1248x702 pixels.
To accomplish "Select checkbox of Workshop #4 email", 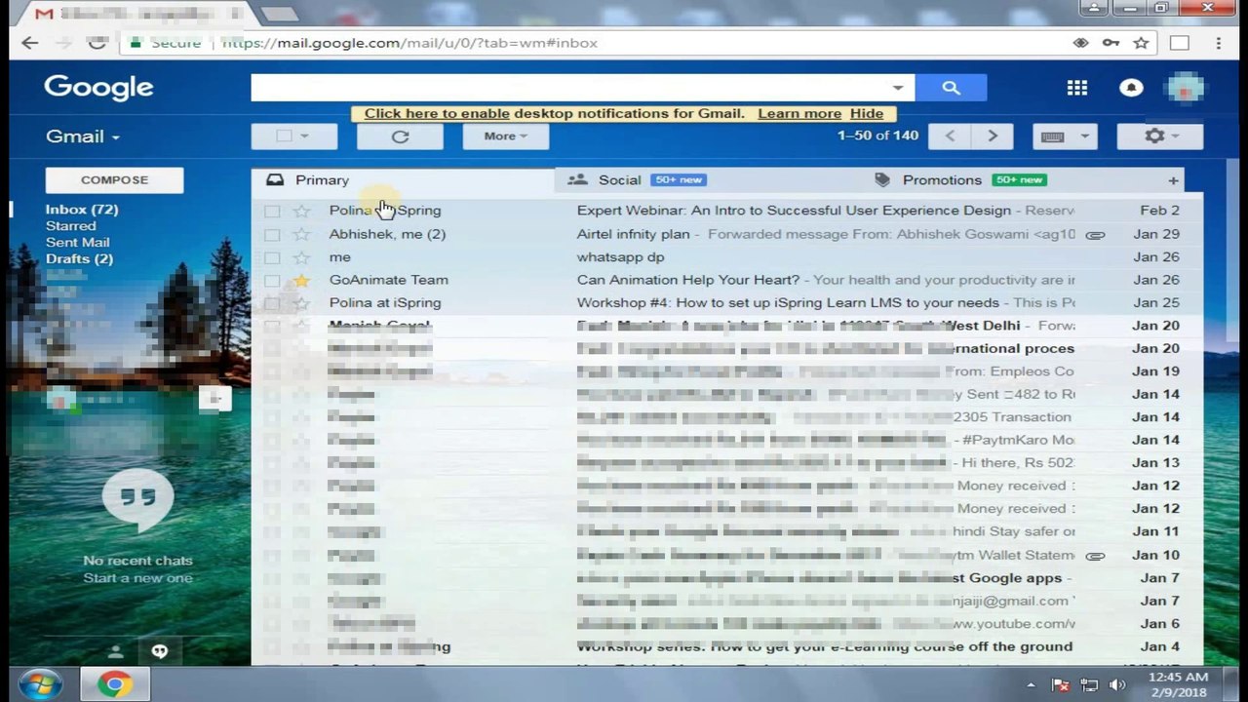I will 272,303.
